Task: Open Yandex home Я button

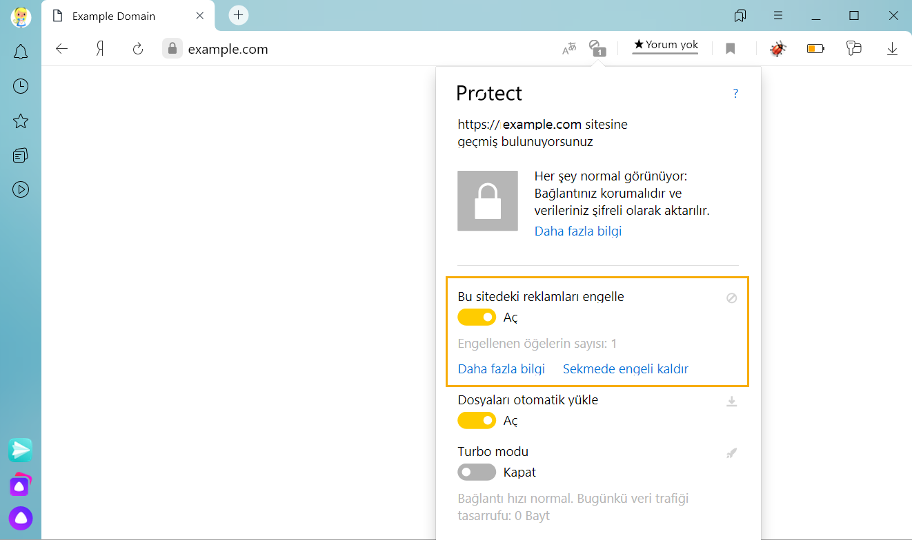Action: pos(100,49)
